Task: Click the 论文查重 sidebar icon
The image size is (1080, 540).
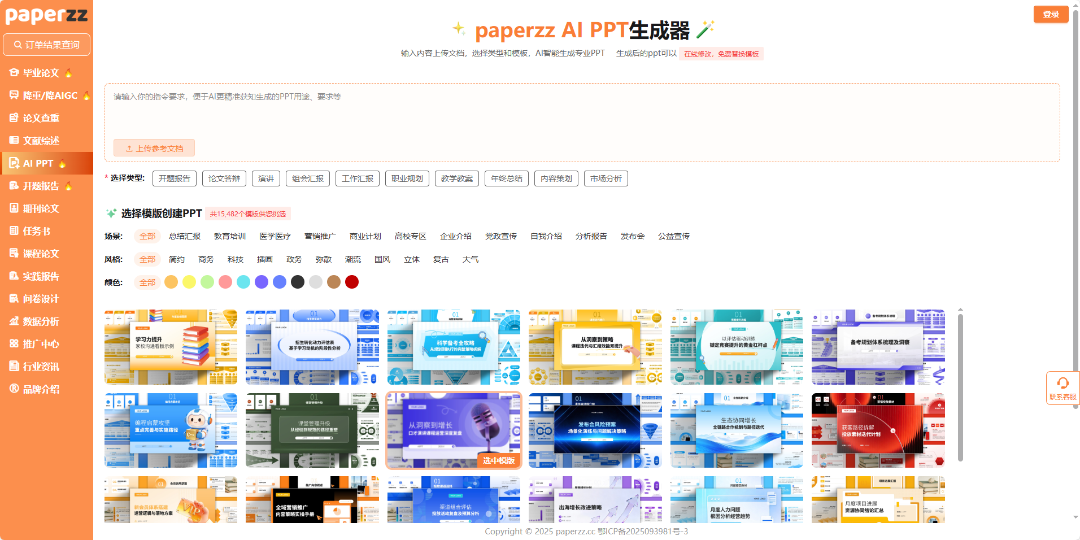Action: click(14, 118)
